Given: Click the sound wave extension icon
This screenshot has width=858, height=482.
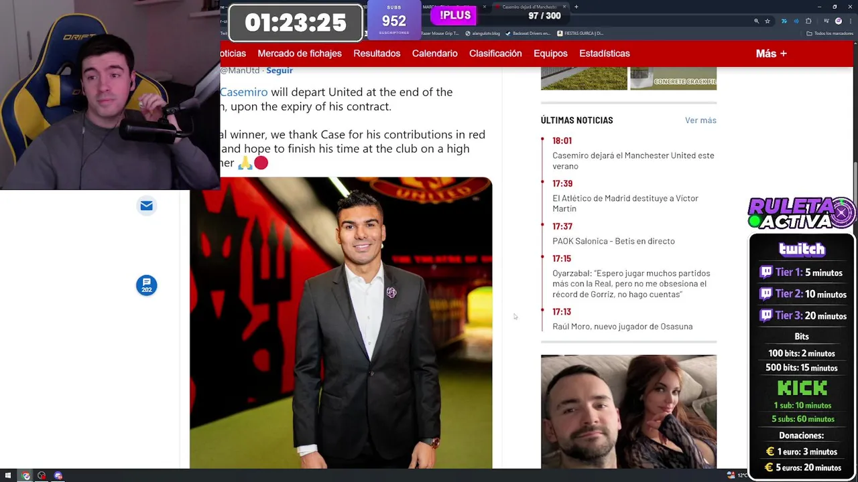Looking at the screenshot, I should coord(796,21).
